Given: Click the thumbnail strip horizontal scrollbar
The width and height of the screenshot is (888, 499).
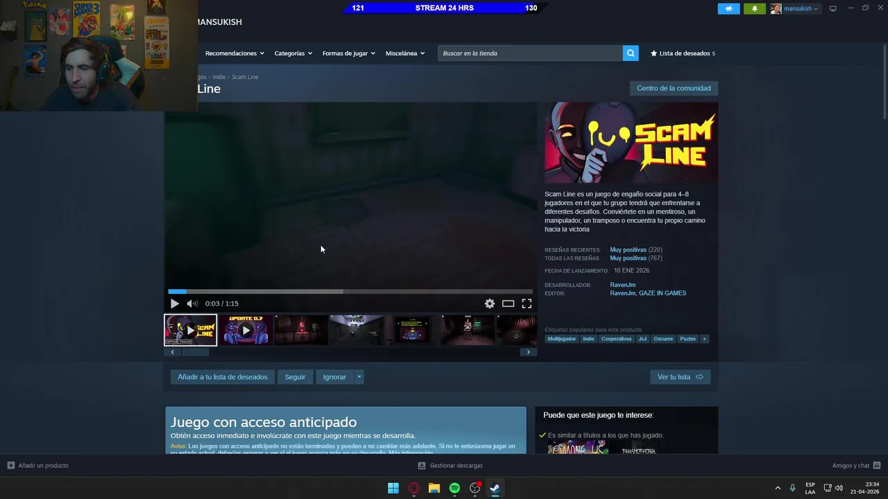Looking at the screenshot, I should pyautogui.click(x=195, y=352).
